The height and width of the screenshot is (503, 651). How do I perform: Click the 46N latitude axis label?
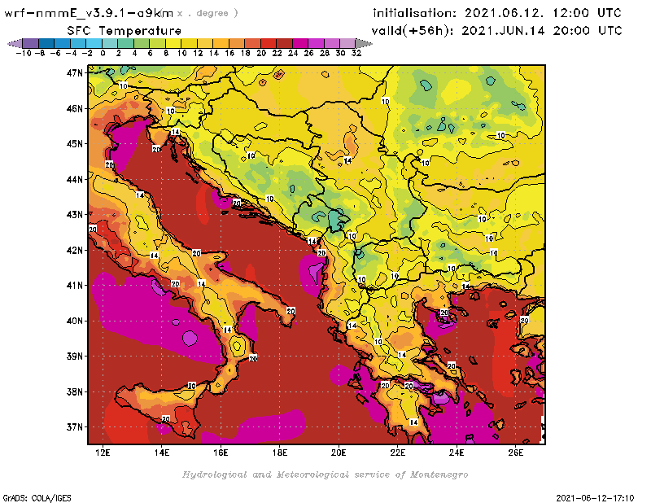(75, 108)
